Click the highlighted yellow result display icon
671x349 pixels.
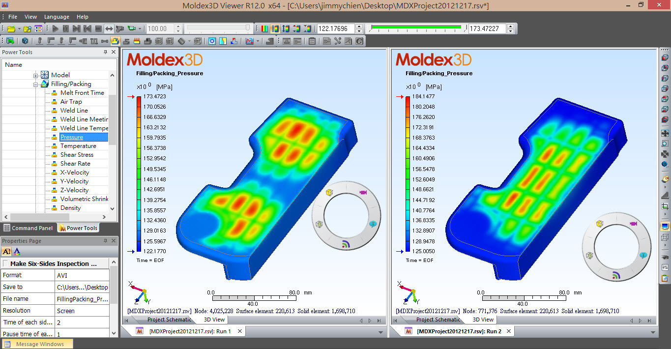click(x=116, y=41)
